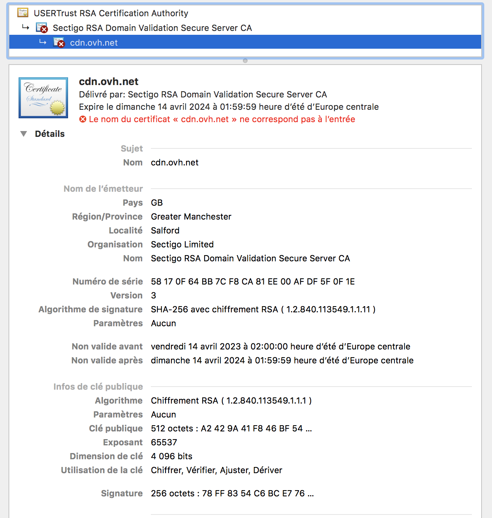The image size is (492, 518).
Task: Click the cdn.ovh.net certificate icon in chain
Action: click(x=59, y=43)
